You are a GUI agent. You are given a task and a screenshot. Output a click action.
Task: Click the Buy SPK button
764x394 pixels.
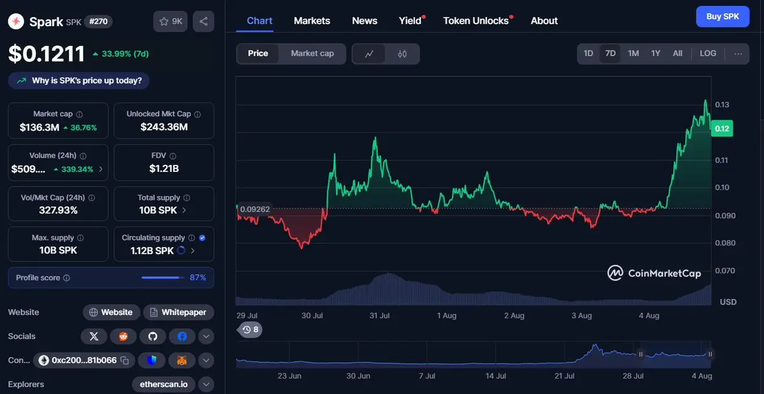723,17
